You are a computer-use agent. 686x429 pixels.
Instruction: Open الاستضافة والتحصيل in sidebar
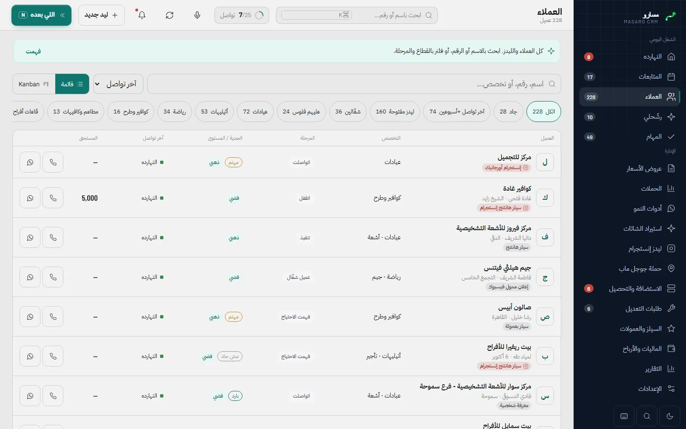(x=629, y=288)
